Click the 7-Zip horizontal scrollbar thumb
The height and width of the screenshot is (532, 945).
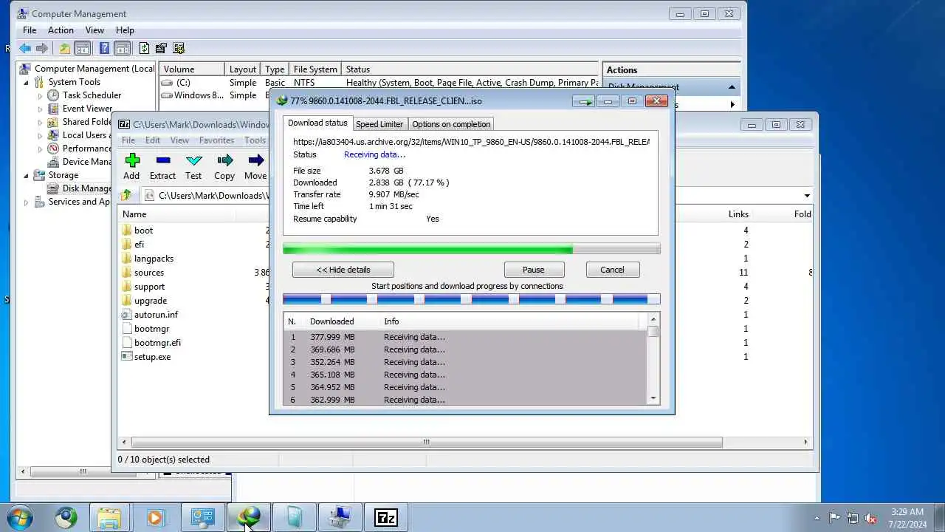(426, 442)
